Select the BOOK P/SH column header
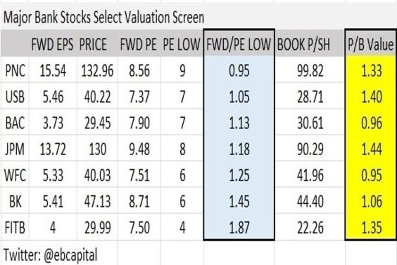 (x=303, y=45)
